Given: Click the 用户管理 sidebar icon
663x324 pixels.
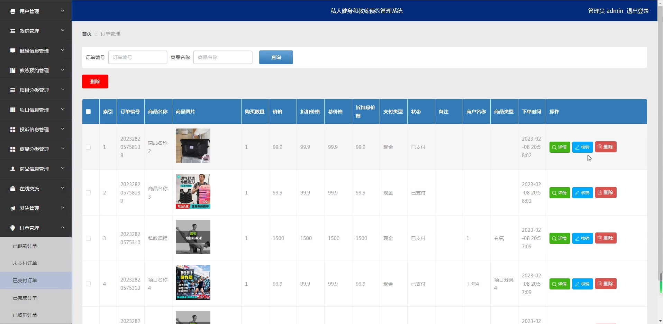Looking at the screenshot, I should coord(13,11).
